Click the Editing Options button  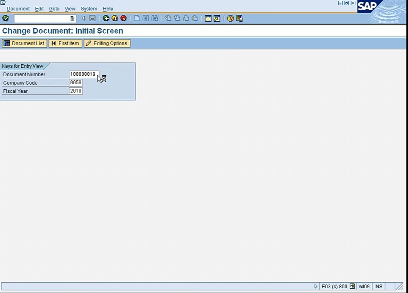pyautogui.click(x=107, y=43)
